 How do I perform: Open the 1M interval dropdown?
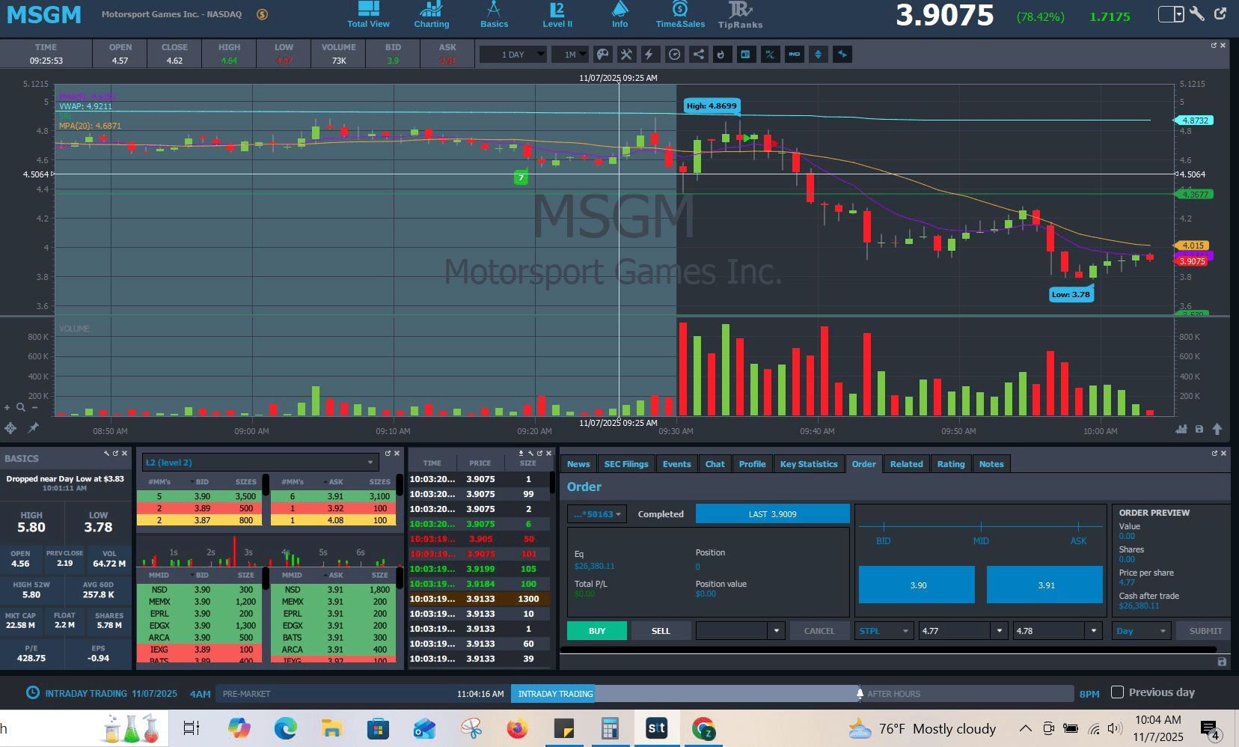570,55
